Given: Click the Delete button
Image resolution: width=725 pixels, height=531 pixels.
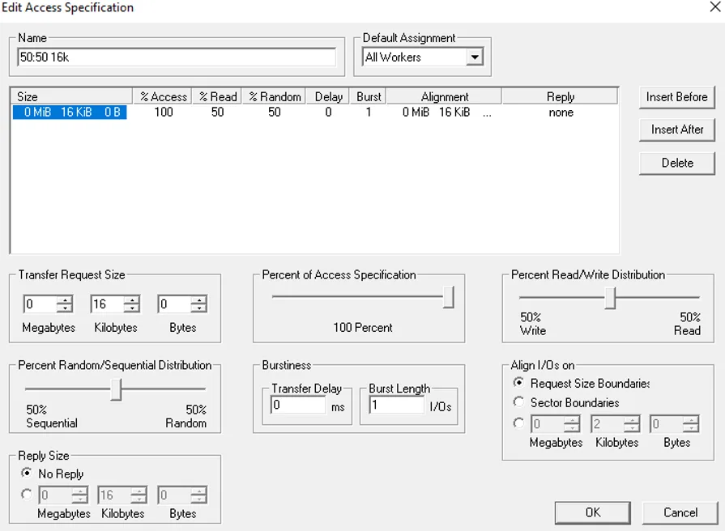Looking at the screenshot, I should (x=677, y=163).
